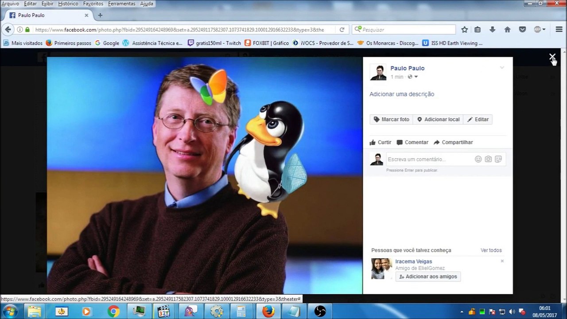This screenshot has width=567, height=319.
Task: Open Iracema Veigas profile link
Action: click(414, 261)
